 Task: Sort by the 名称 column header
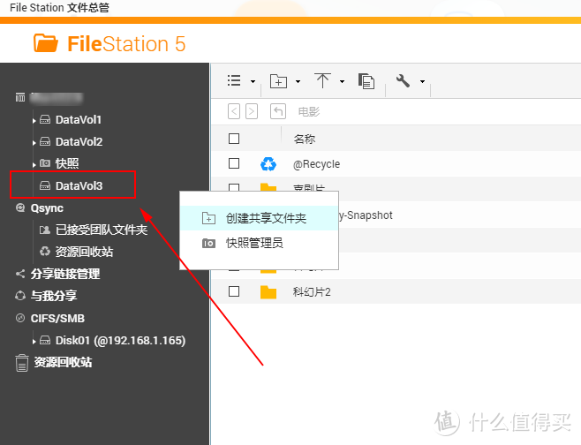305,139
